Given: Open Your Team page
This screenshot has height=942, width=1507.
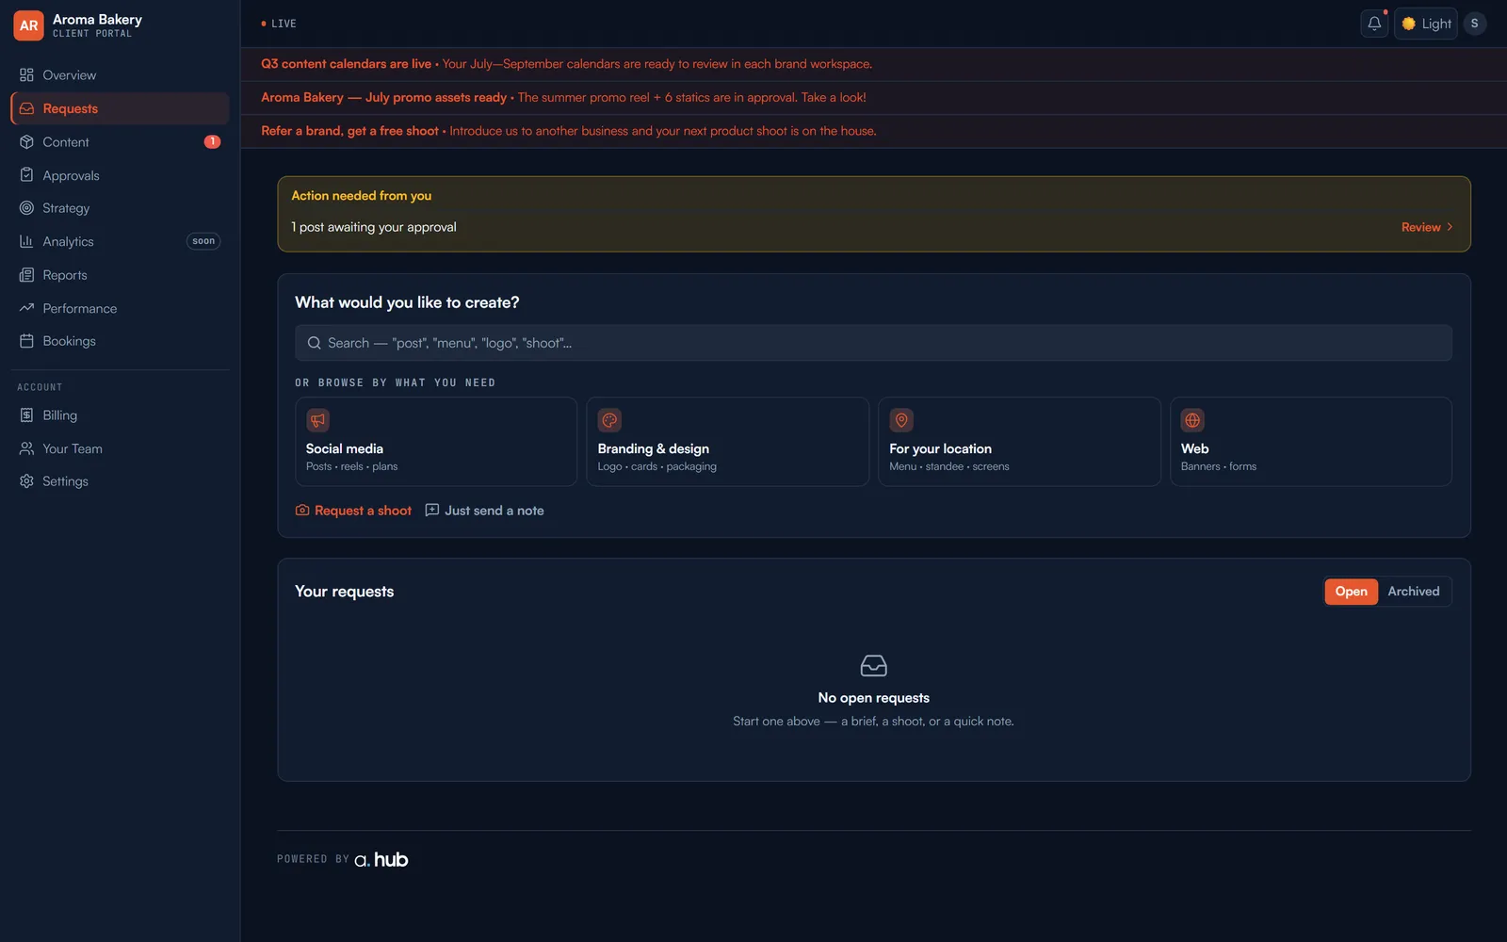Looking at the screenshot, I should point(120,448).
